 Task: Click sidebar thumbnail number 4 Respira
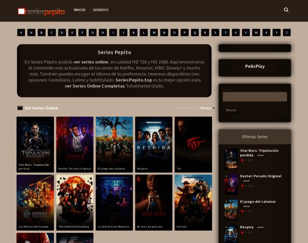pyautogui.click(x=231, y=234)
